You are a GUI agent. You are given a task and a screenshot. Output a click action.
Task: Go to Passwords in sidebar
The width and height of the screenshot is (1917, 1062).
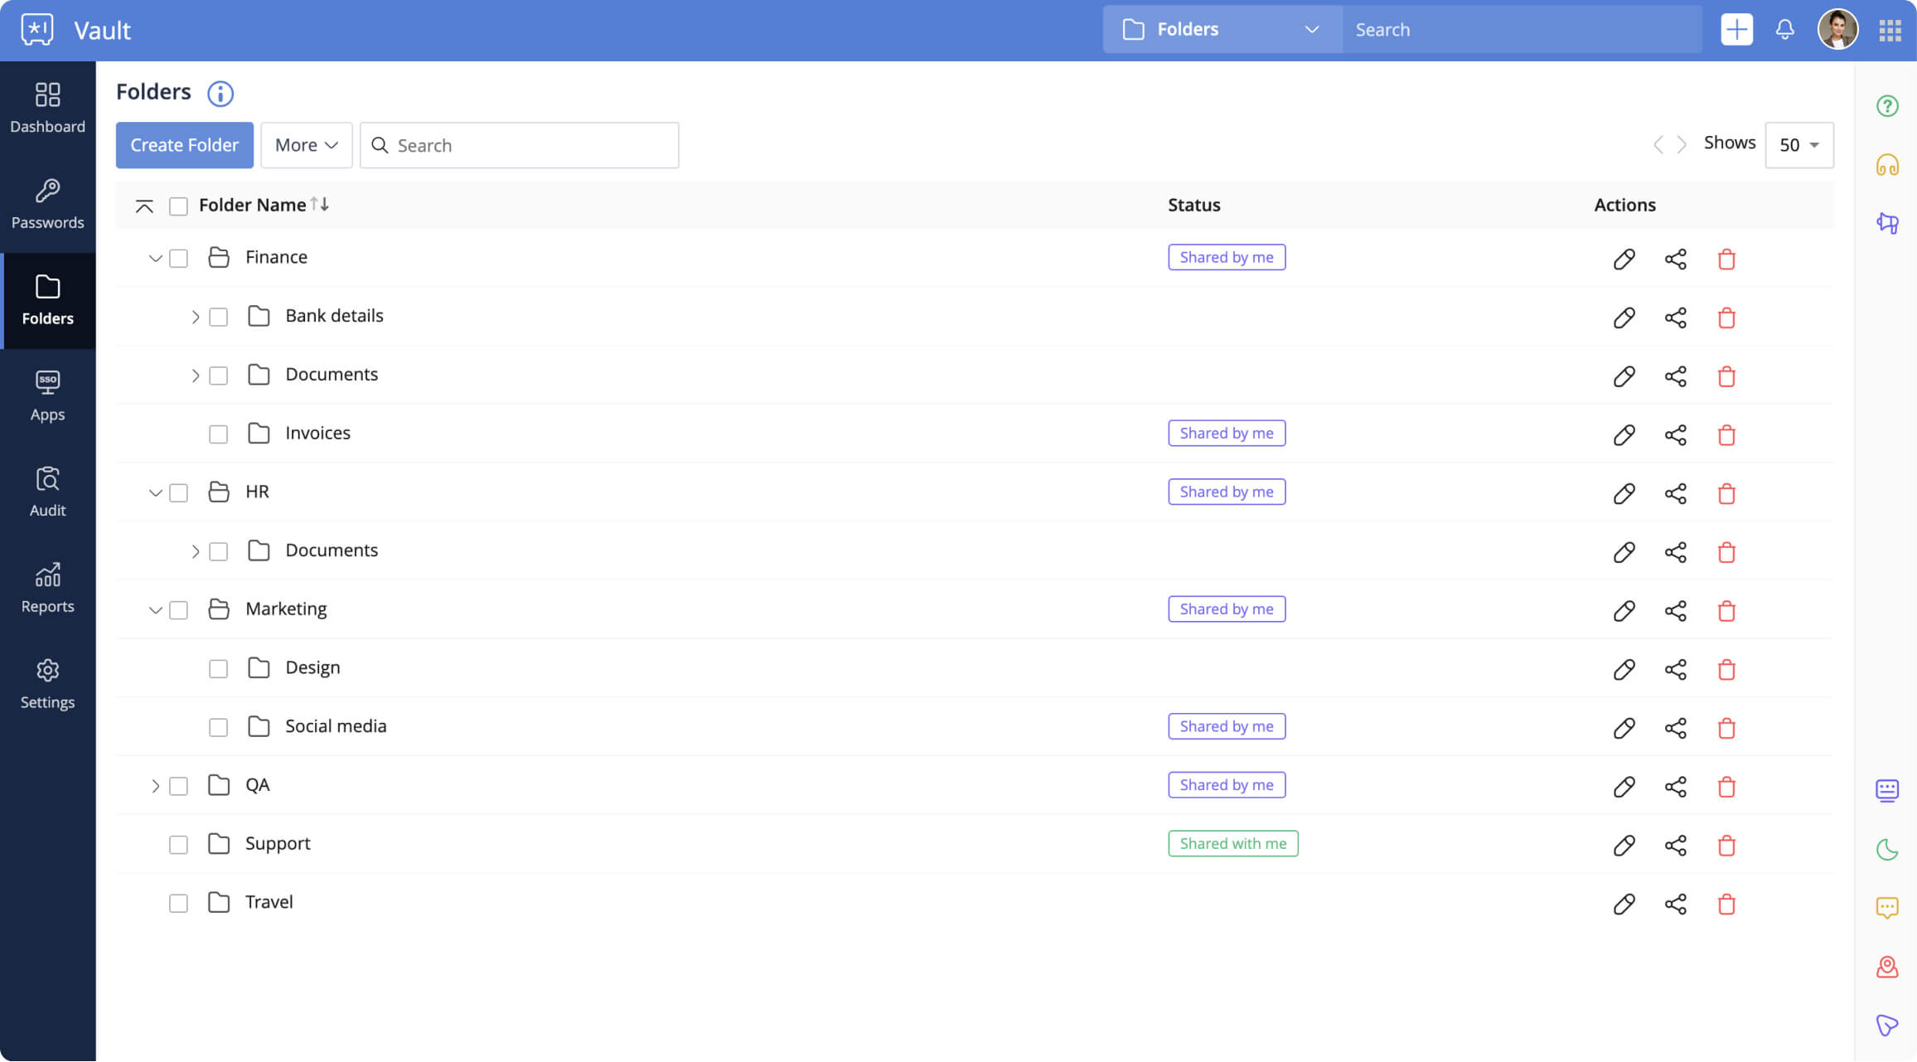click(47, 204)
